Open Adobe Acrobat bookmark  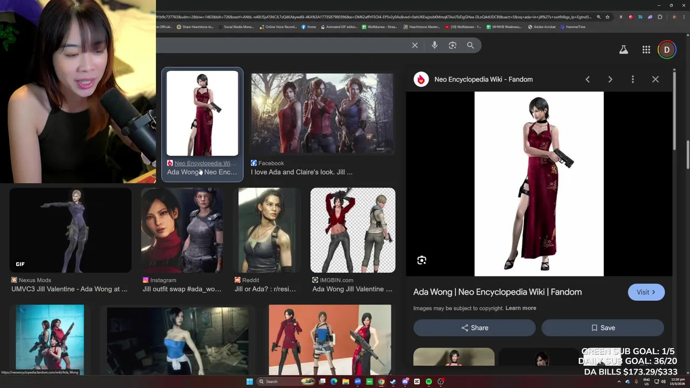pos(542,26)
